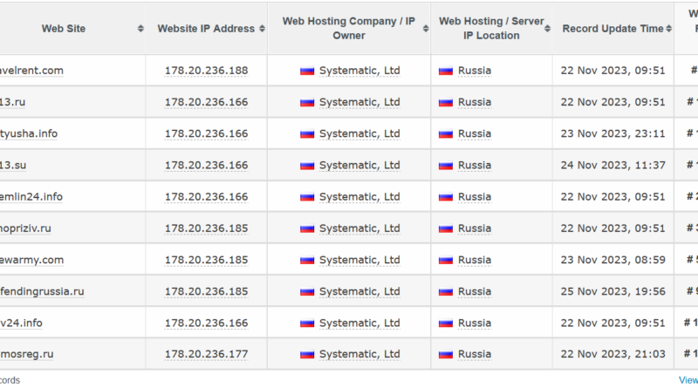Open the emlin24.info website link

pyautogui.click(x=31, y=197)
